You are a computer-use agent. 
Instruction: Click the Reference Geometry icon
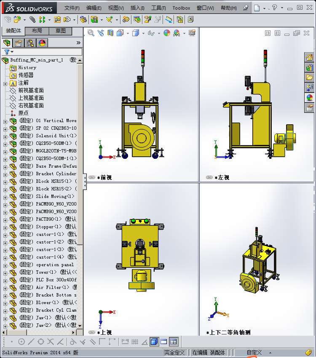(x=110, y=19)
